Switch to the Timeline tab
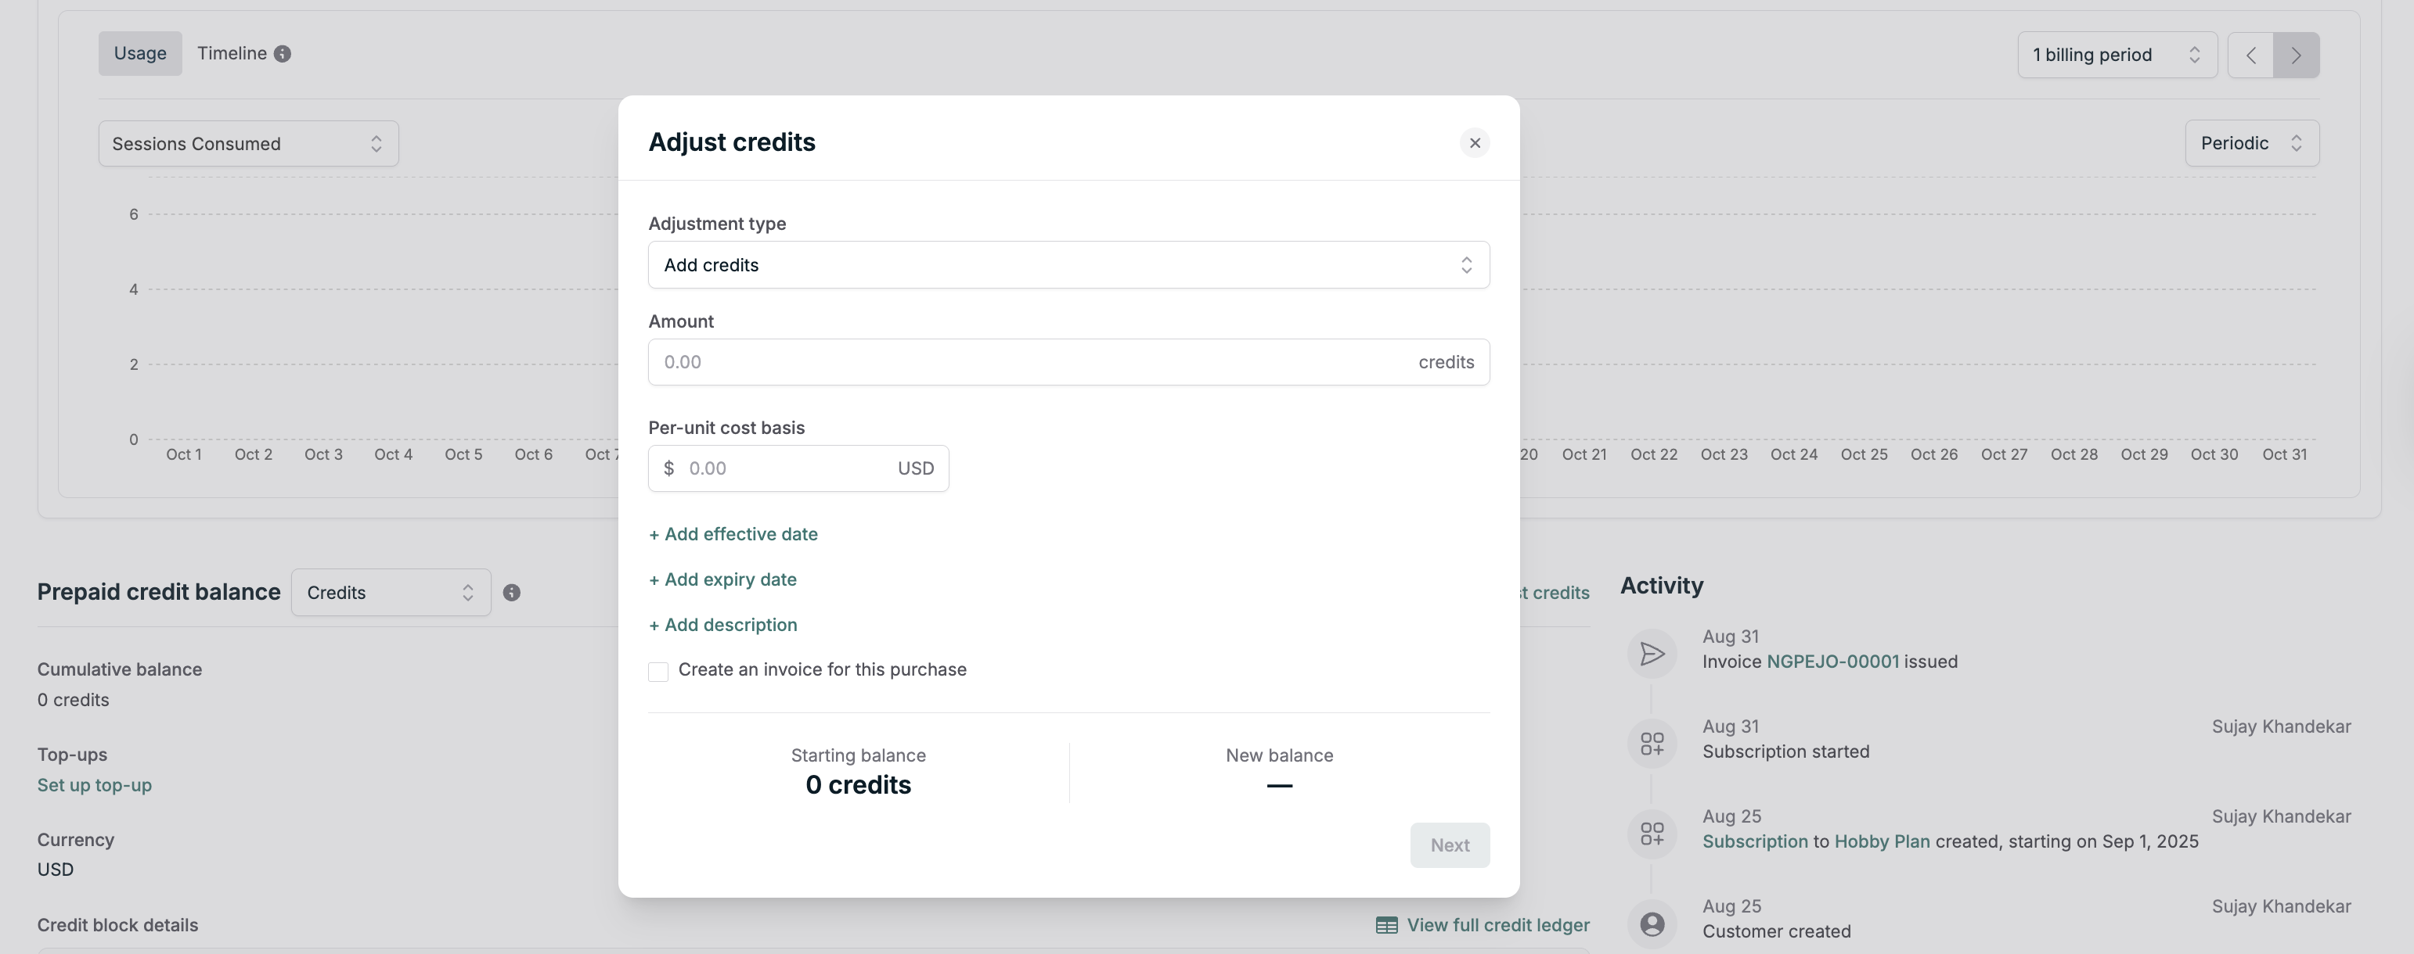This screenshot has height=954, width=2414. [232, 53]
